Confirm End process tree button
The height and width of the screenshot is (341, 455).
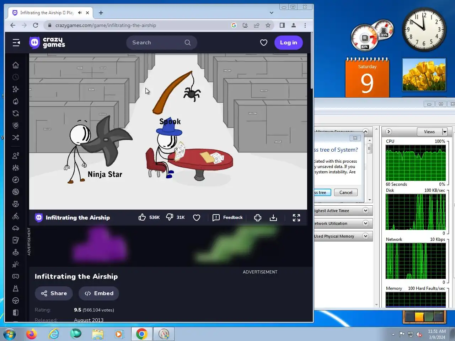point(322,193)
